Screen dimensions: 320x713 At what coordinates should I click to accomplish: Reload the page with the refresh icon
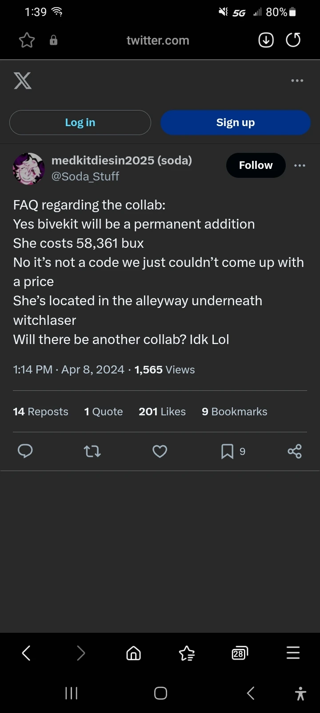click(293, 40)
